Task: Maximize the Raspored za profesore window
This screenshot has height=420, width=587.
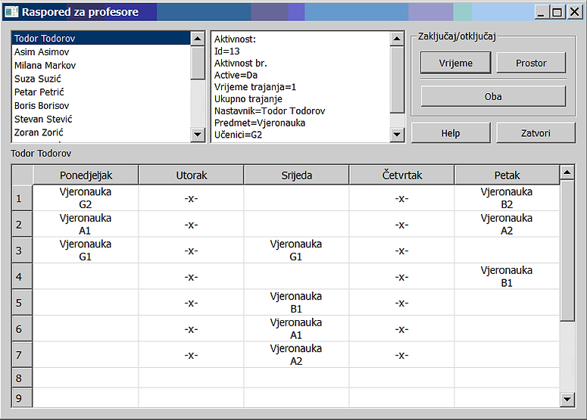Action: point(557,12)
